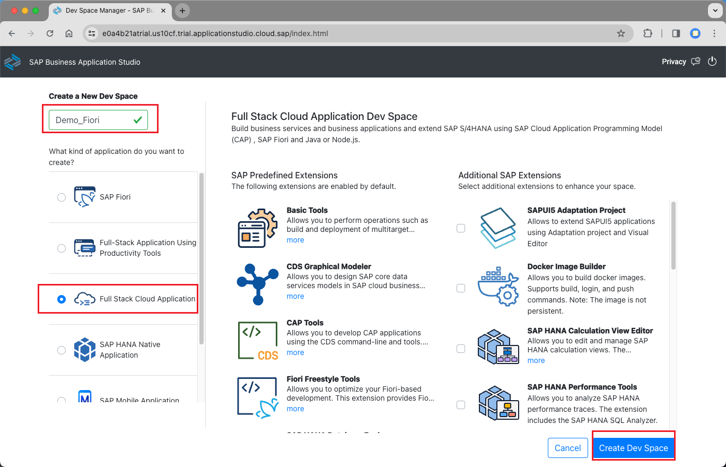Click the SAPUI5 Adaptation Project layers icon
Viewport: 726px width, 467px height.
[x=497, y=228]
